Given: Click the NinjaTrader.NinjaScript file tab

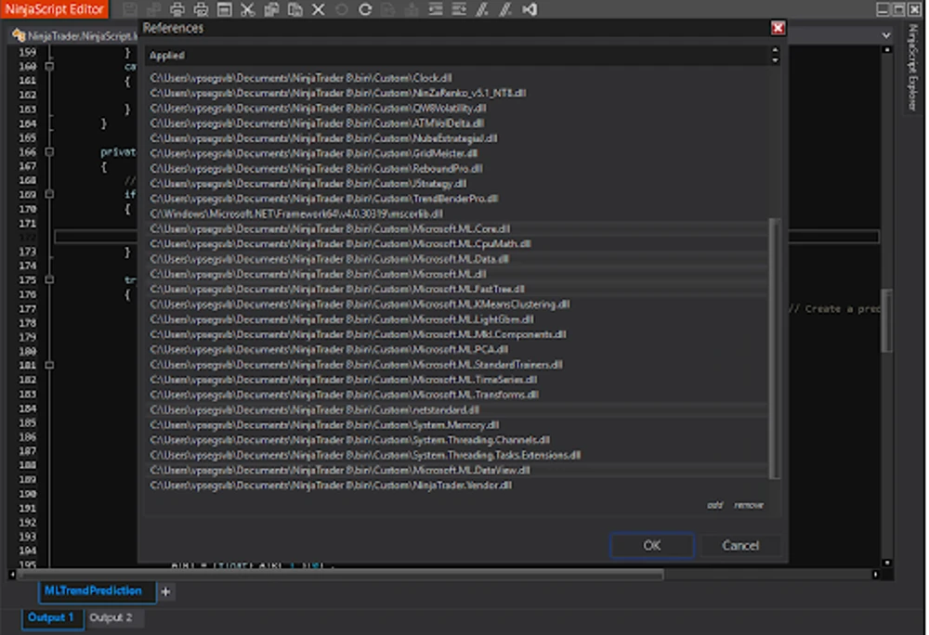Looking at the screenshot, I should pos(74,36).
